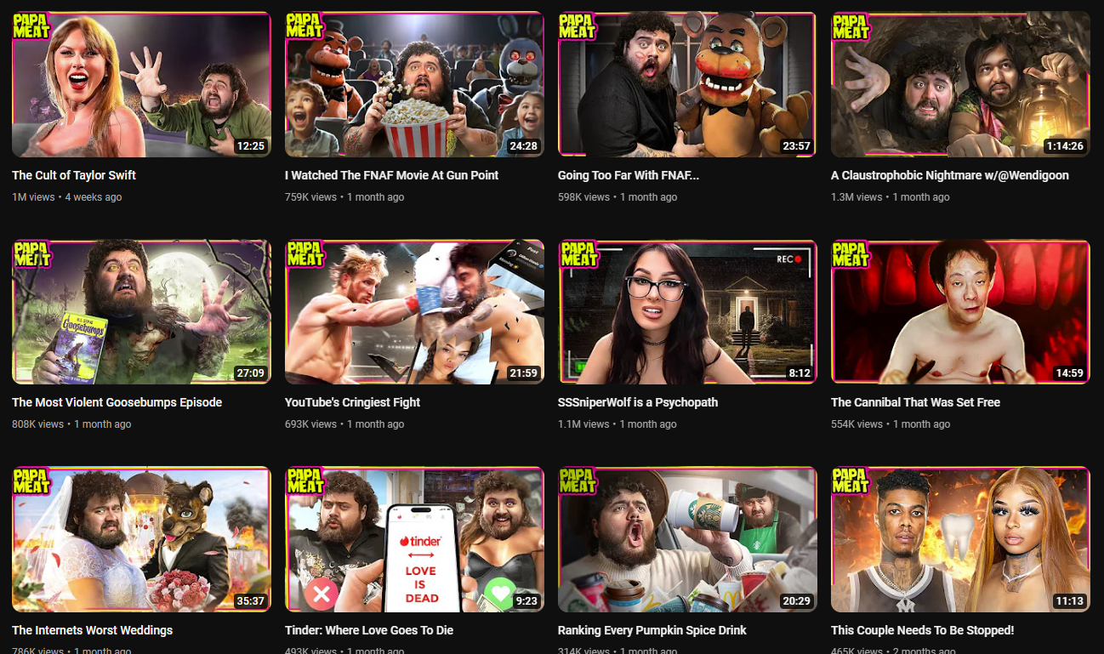
Task: Open The Cannibal That Was Set Free thumbnail
Action: click(960, 312)
